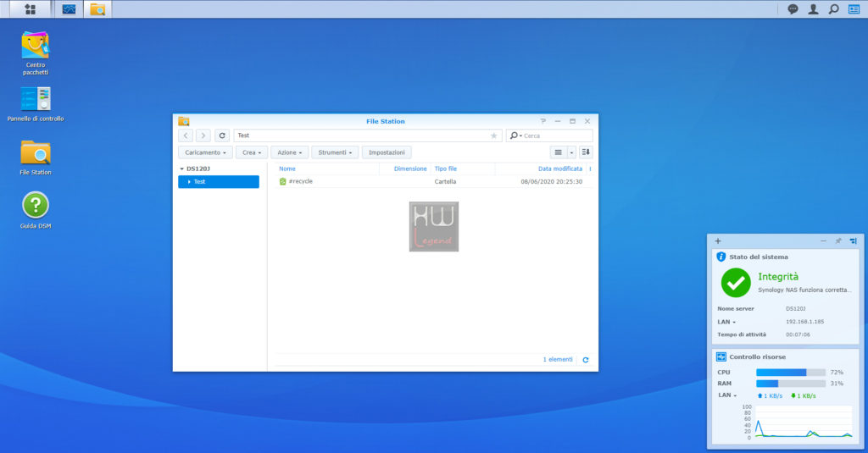
Task: Click the CPU usage bar
Action: click(x=791, y=373)
